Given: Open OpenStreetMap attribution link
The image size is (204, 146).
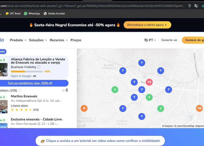Looking at the screenshot, I should tap(184, 126).
